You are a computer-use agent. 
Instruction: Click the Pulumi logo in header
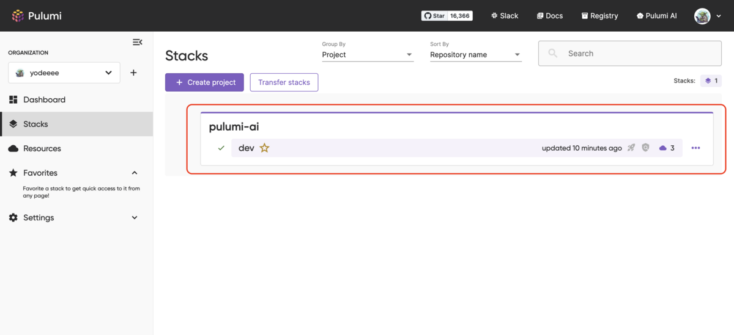[x=37, y=16]
